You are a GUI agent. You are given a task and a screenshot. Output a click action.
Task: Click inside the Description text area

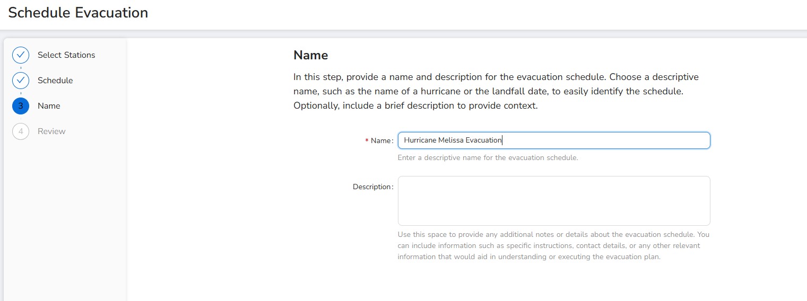pos(553,201)
